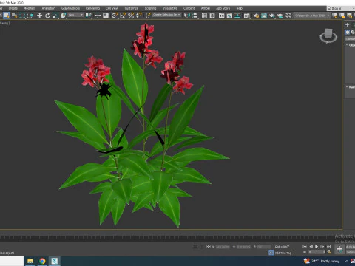
Task: Click the Mirror tool icon
Action: click(x=187, y=16)
